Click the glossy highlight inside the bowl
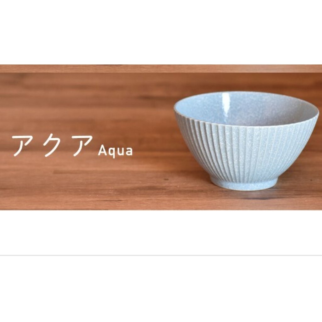Screen dimensions: 322x322 pos(227,103)
